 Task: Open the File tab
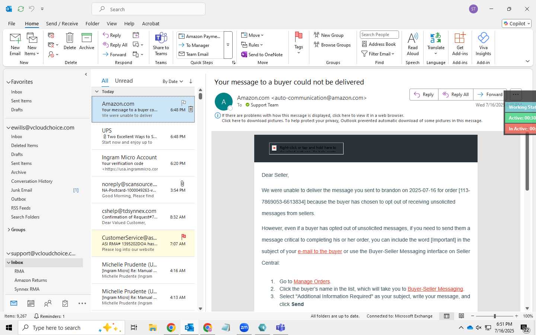[12, 23]
